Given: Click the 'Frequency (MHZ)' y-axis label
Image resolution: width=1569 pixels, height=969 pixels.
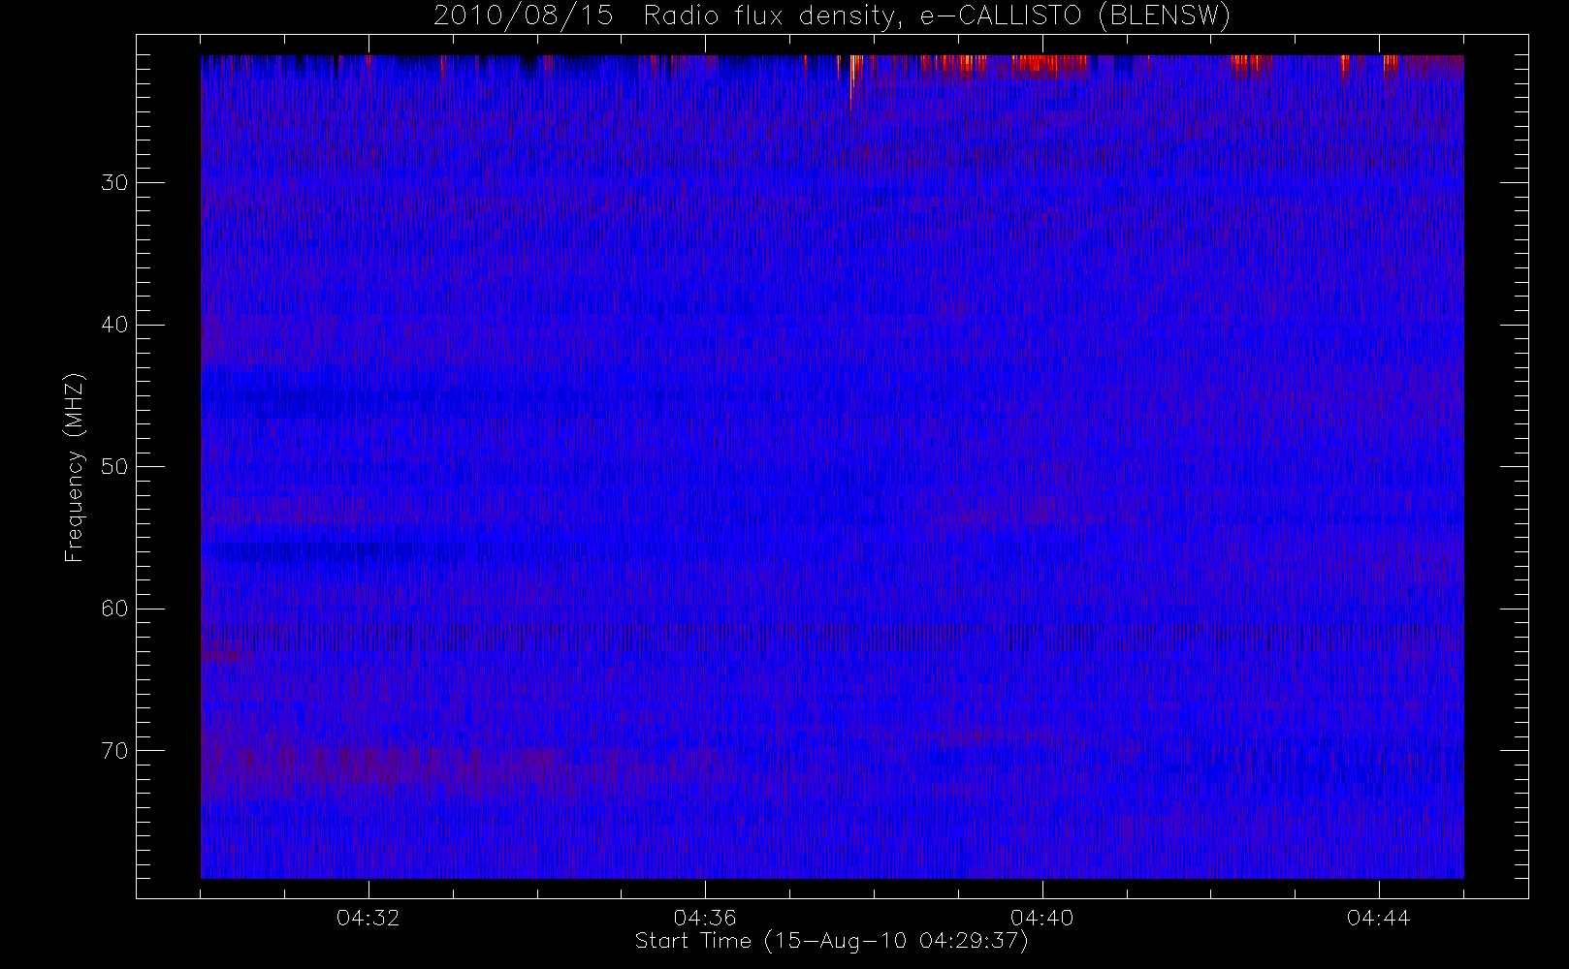Looking at the screenshot, I should coord(75,467).
